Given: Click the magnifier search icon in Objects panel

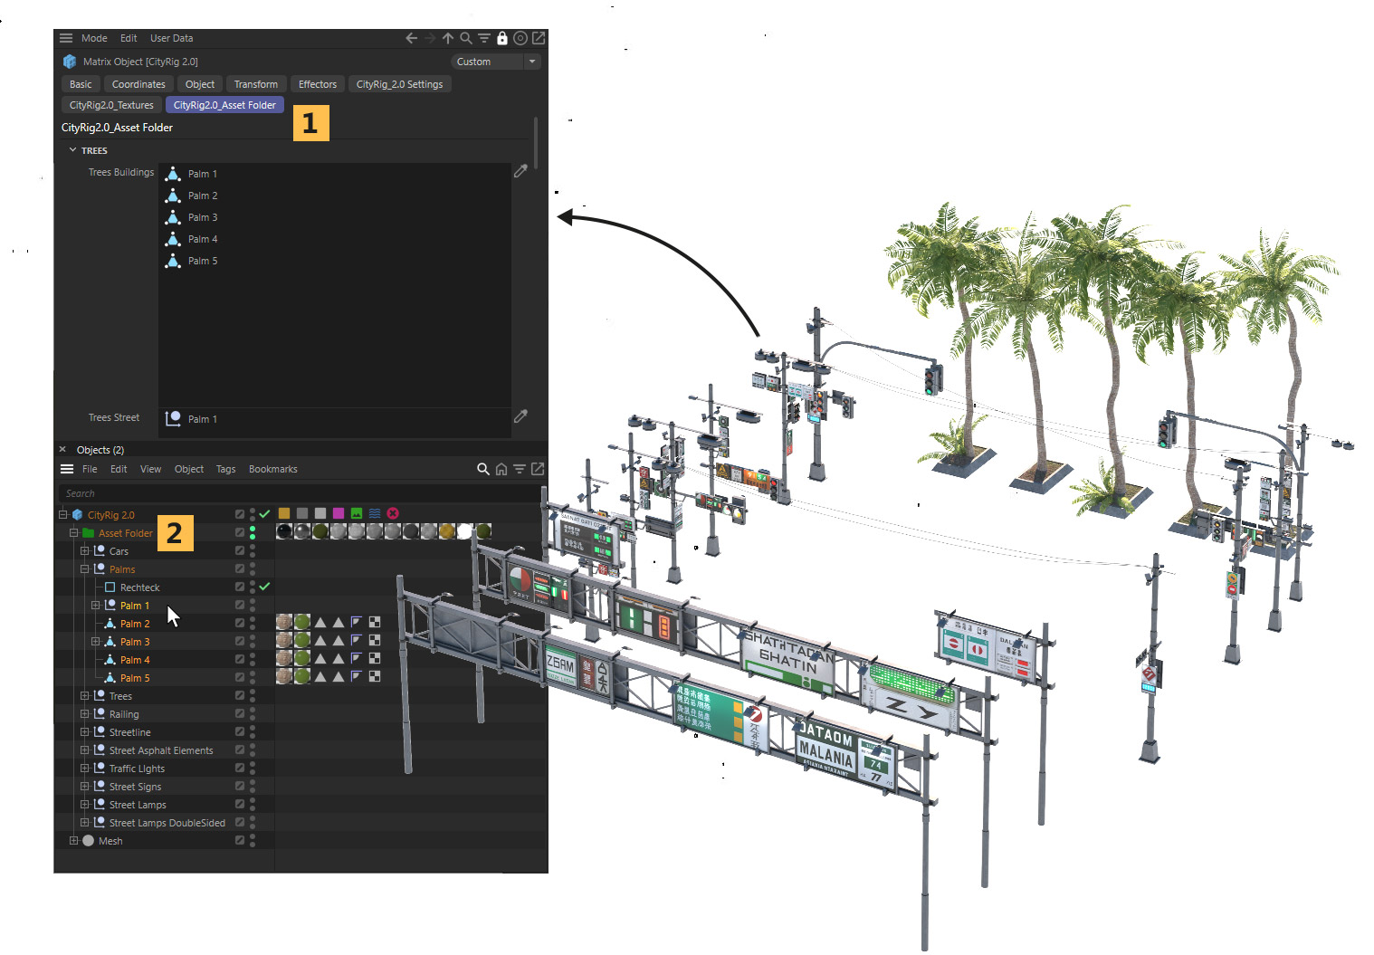Looking at the screenshot, I should tap(482, 469).
